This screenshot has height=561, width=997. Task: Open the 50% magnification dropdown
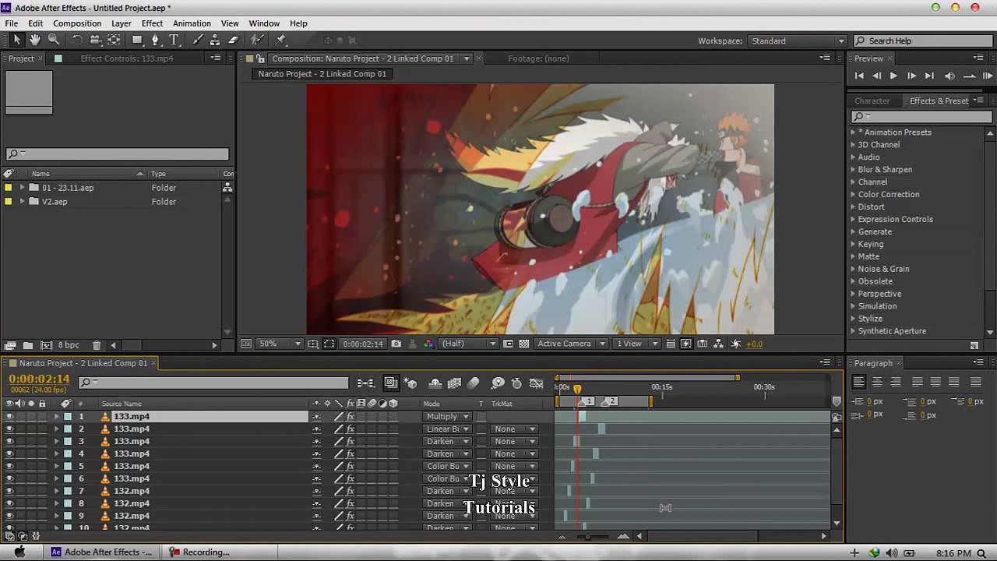click(280, 344)
